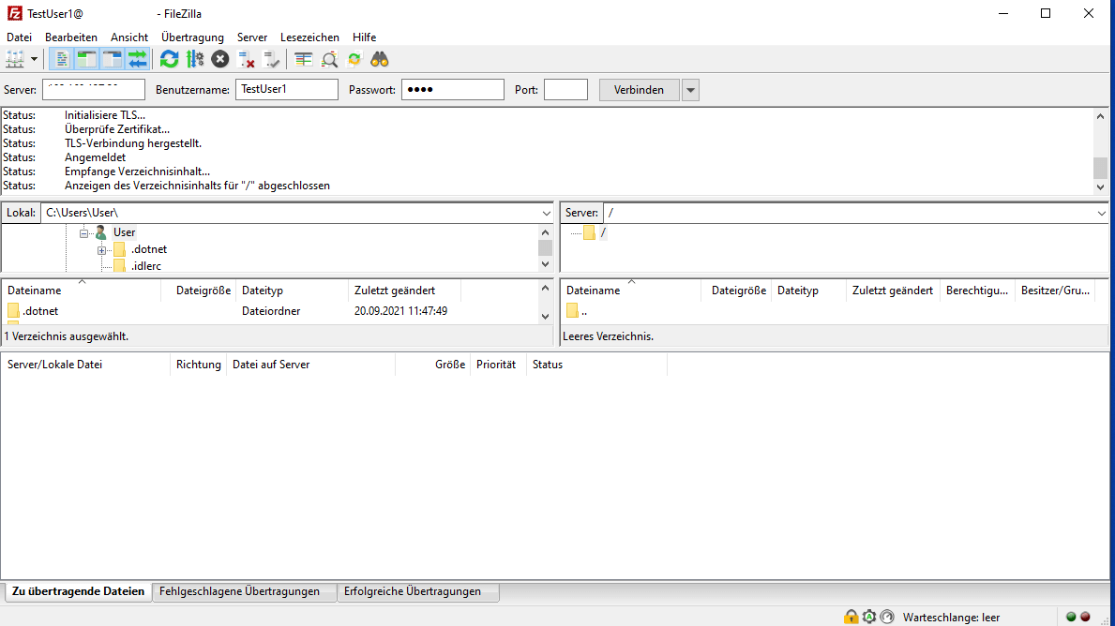This screenshot has height=626, width=1115.
Task: Open the Site Manager icon
Action: [15, 59]
